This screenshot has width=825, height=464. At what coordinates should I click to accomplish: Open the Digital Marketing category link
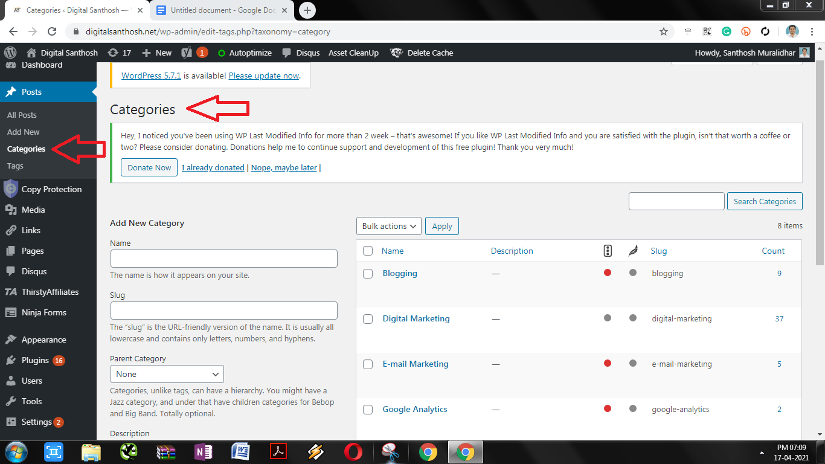[x=416, y=318]
